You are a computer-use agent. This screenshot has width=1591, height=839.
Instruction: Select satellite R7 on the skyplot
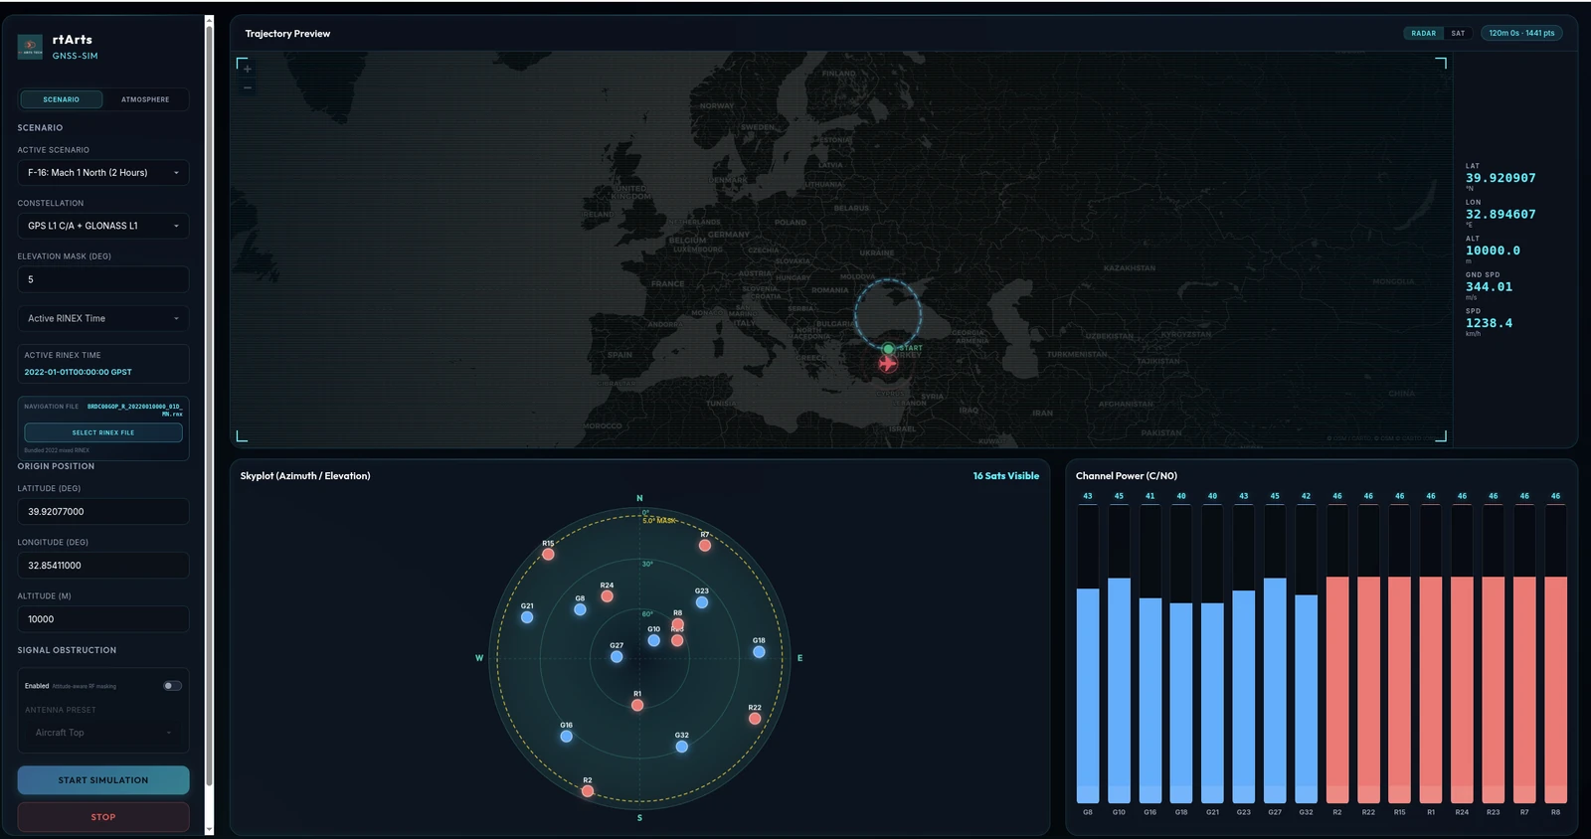click(705, 545)
